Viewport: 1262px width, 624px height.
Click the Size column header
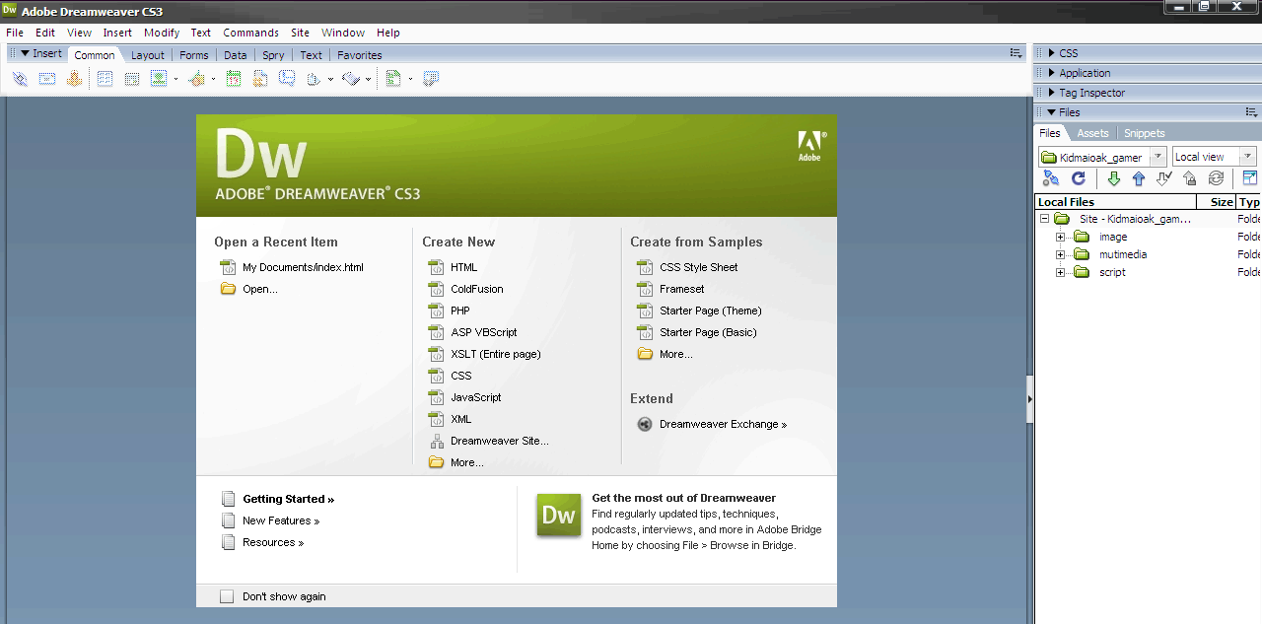click(1217, 202)
